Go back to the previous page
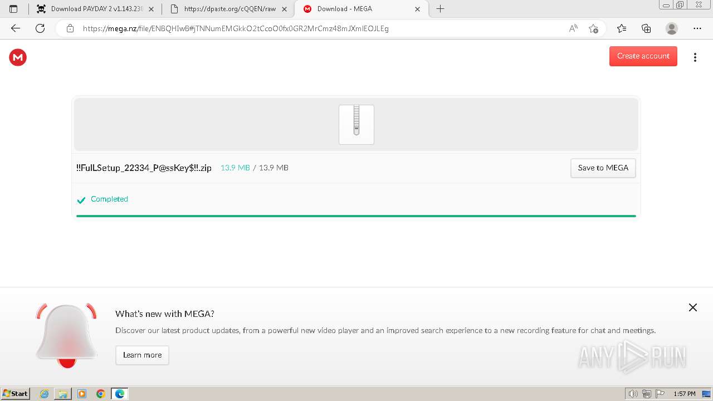 [x=16, y=28]
